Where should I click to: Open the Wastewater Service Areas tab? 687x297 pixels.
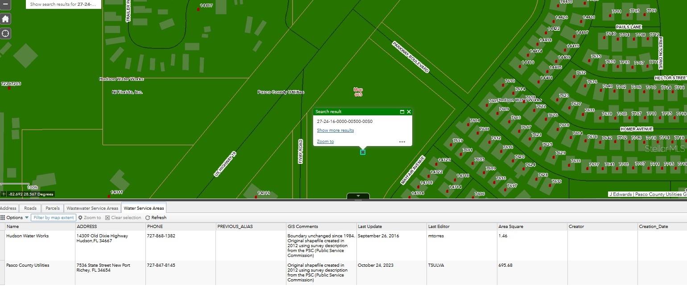click(92, 208)
